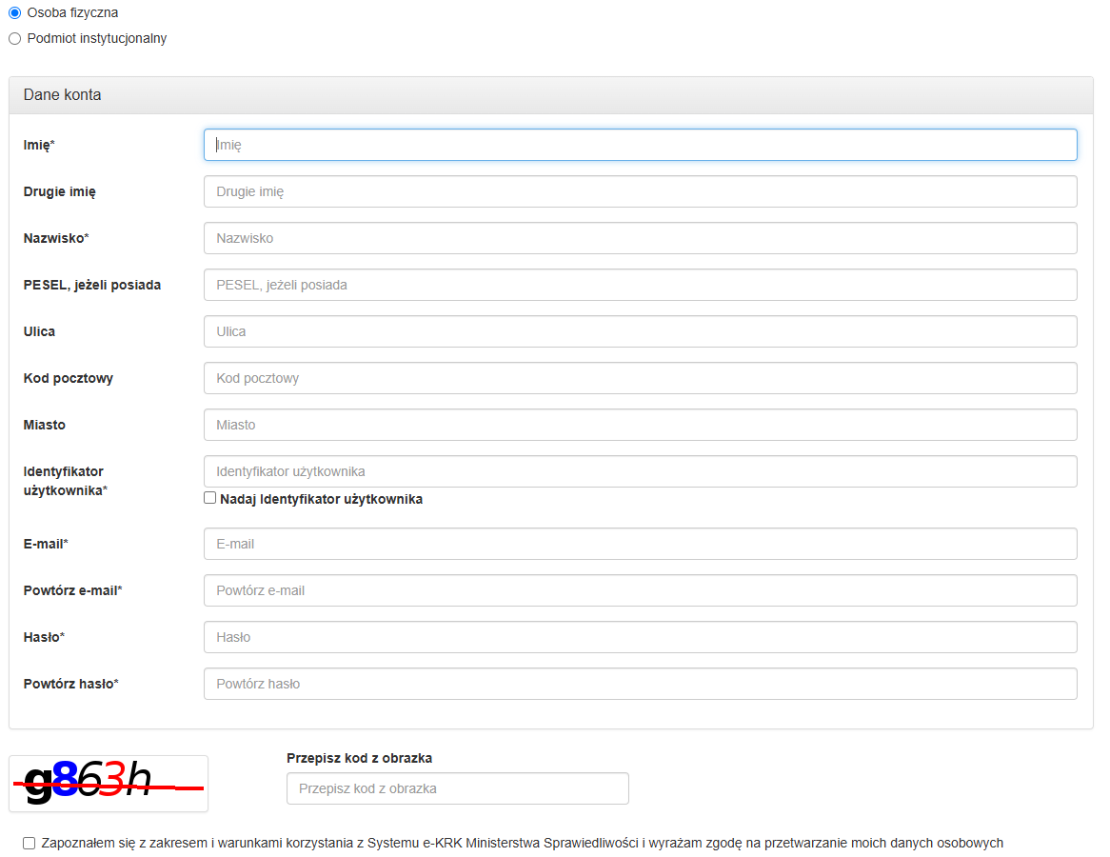Focus the Kod pocztowy field
The image size is (1110, 857).
tap(640, 378)
